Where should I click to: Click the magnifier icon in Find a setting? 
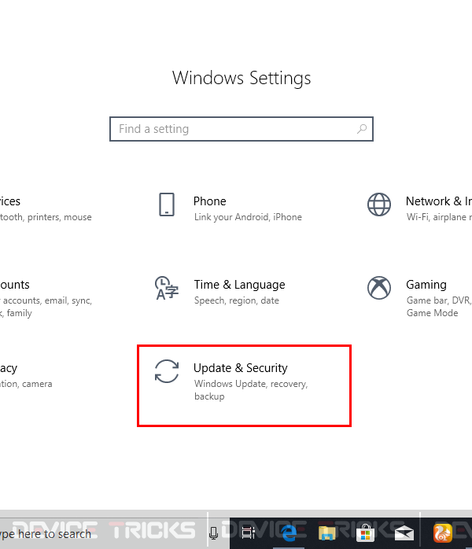(362, 129)
